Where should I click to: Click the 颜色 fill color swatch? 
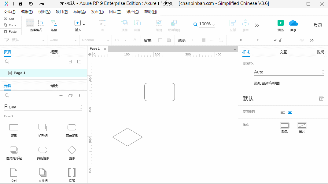284,126
